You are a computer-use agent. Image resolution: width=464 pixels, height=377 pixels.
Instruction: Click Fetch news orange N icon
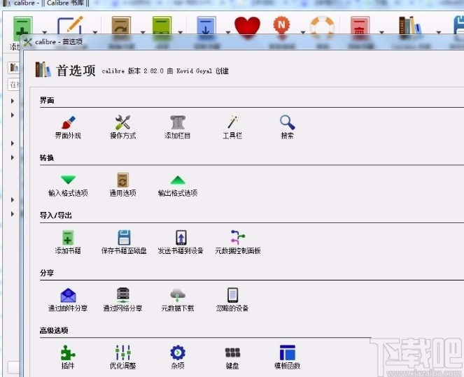coord(281,25)
